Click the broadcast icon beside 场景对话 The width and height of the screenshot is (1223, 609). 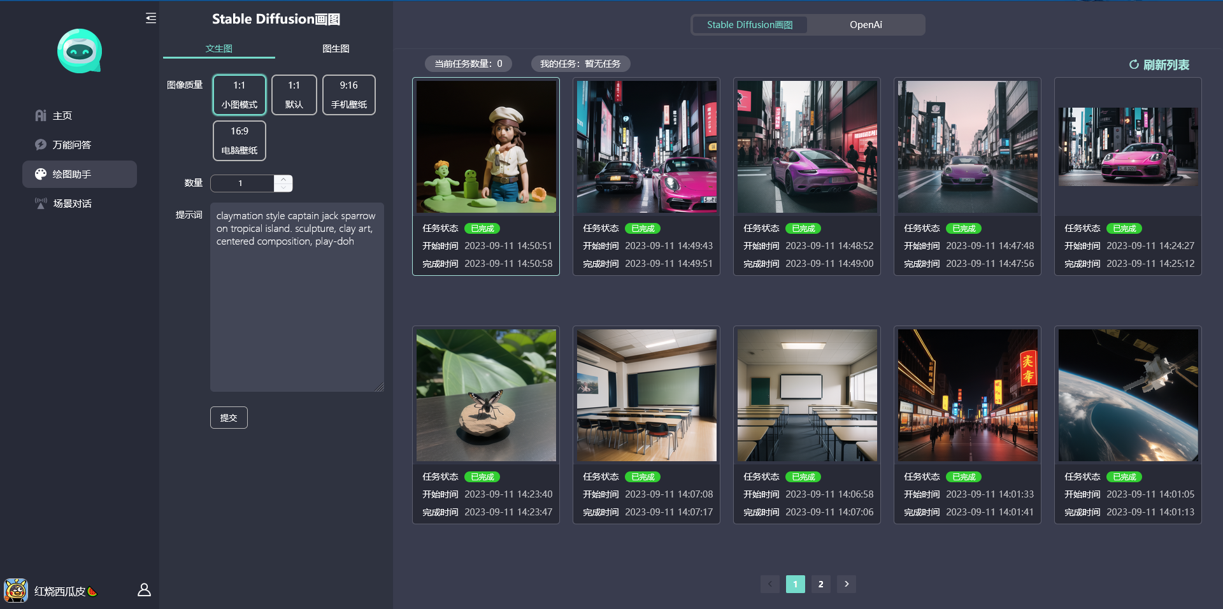tap(41, 203)
